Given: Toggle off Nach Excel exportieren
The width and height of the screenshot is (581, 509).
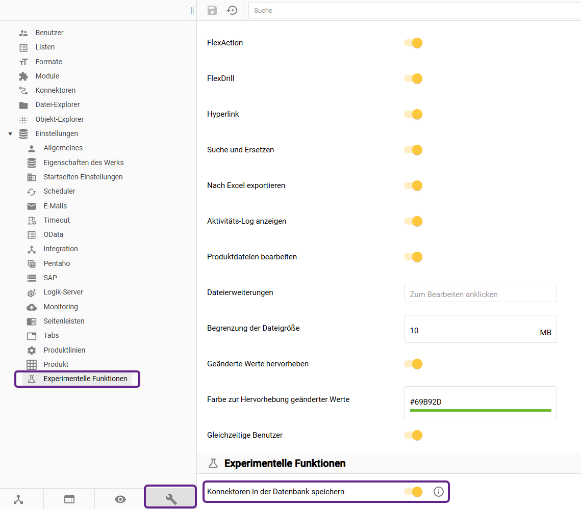Looking at the screenshot, I should coord(414,185).
